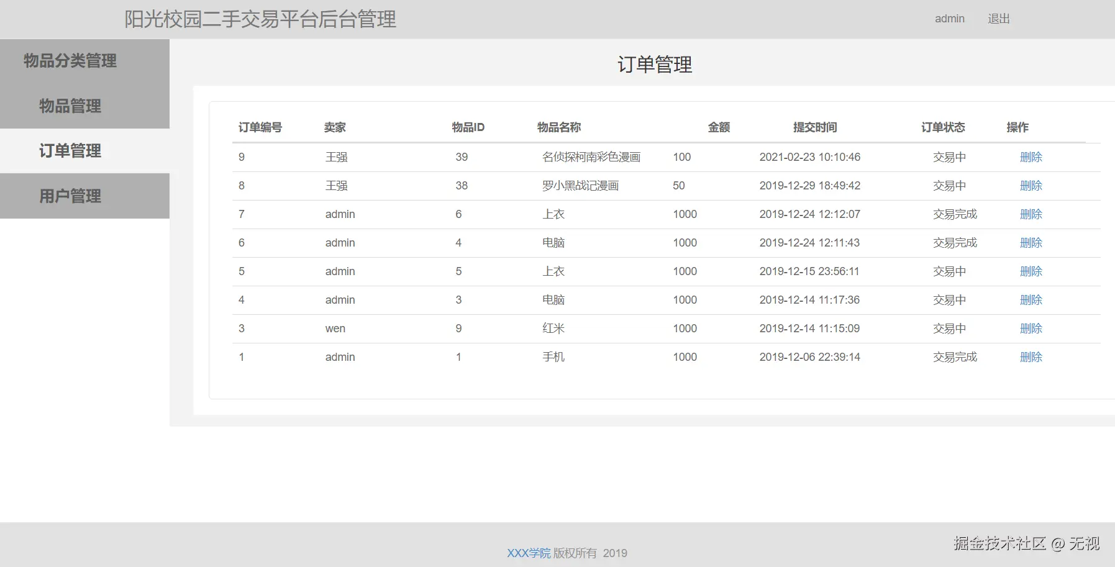
Task: Click the 物品名称 column header
Action: point(559,127)
